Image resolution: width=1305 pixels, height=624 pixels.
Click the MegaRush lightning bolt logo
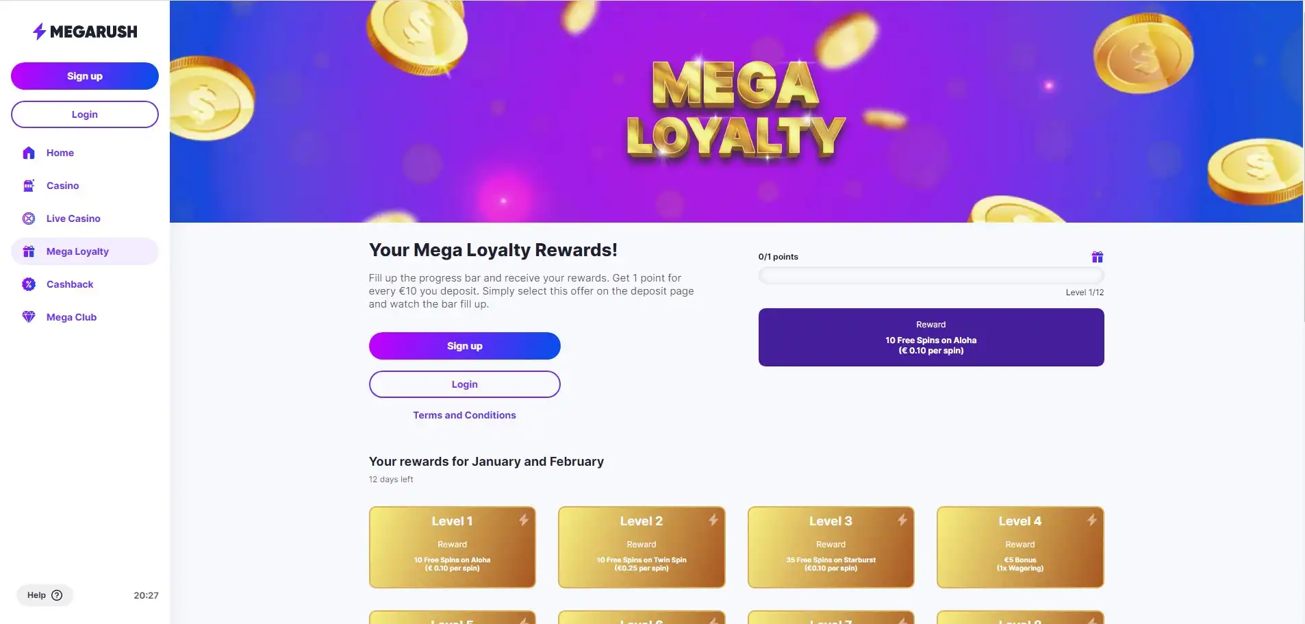click(40, 32)
